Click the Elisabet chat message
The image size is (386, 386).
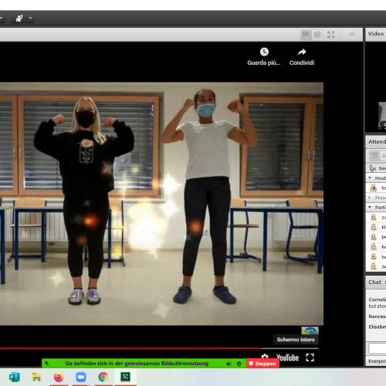tap(377, 327)
